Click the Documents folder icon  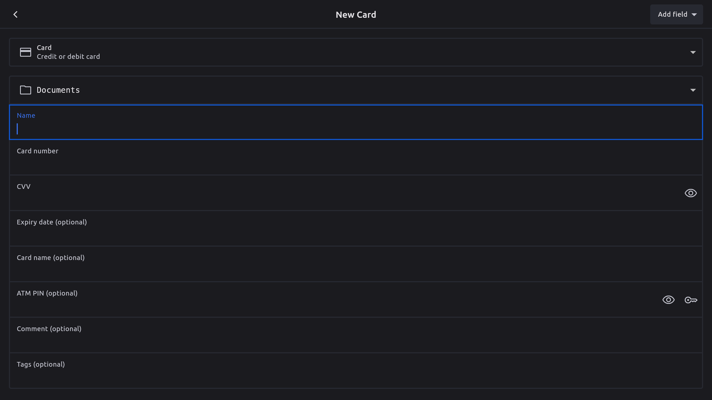point(25,90)
